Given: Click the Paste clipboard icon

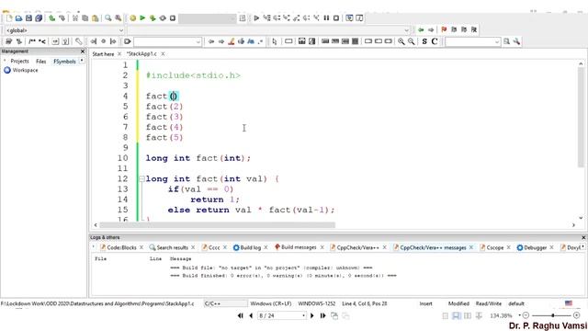Looking at the screenshot, I should (x=96, y=18).
